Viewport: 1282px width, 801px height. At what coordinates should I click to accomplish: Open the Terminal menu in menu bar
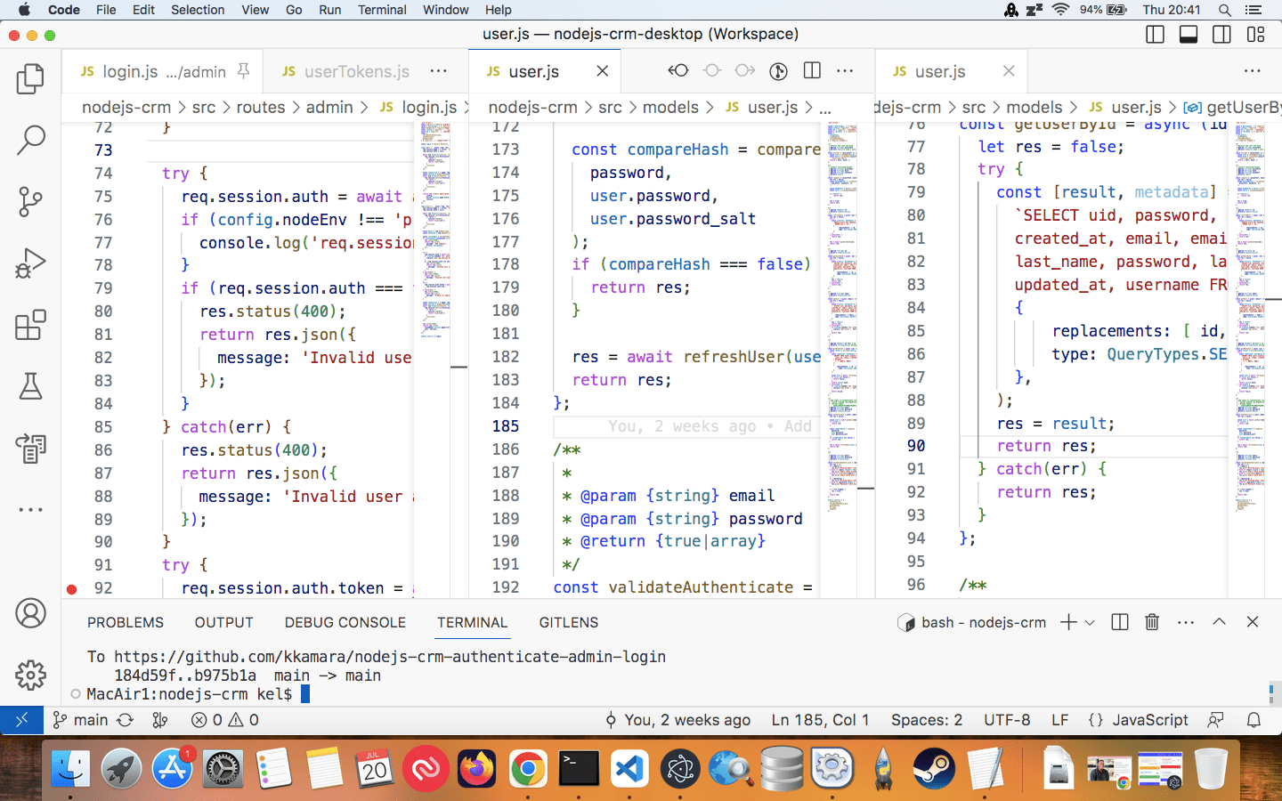382,10
